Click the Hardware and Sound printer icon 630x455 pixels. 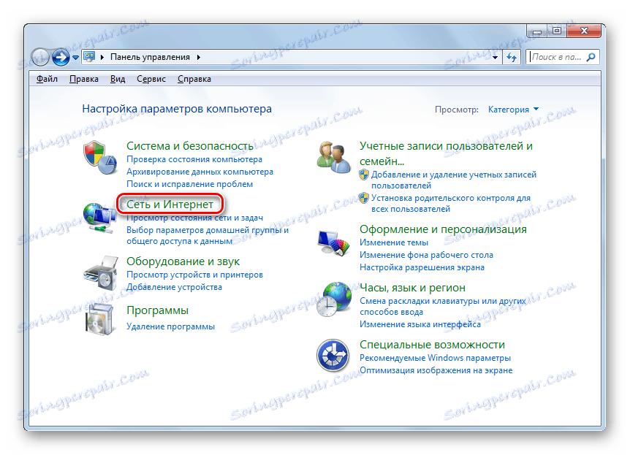point(100,273)
